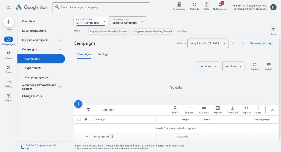Open the Select a campaign dropdown
This screenshot has height=152, width=281.
[x=127, y=21]
